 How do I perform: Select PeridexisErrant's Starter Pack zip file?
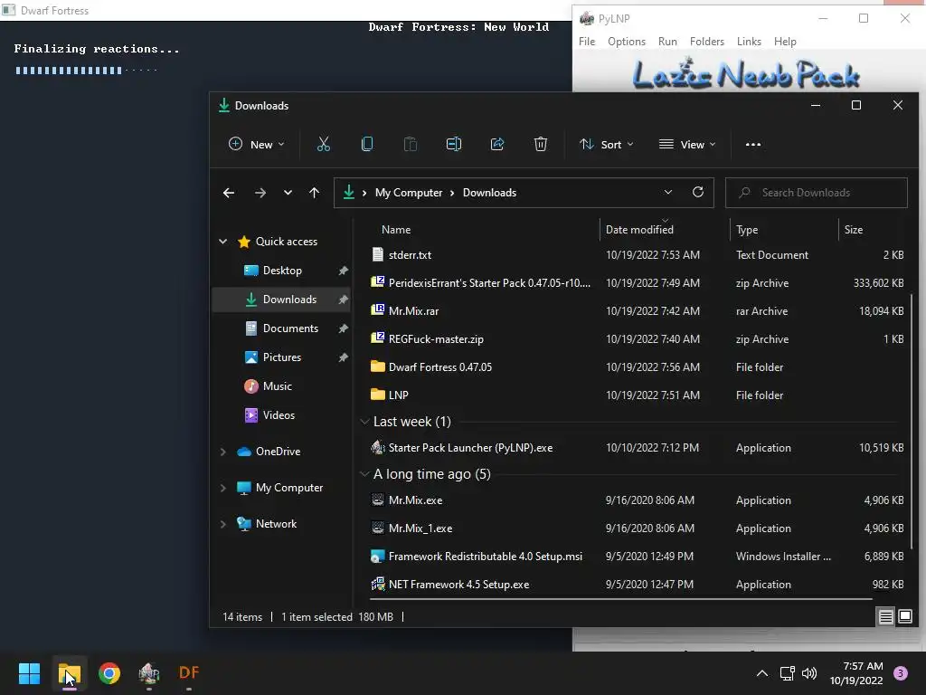(x=489, y=283)
